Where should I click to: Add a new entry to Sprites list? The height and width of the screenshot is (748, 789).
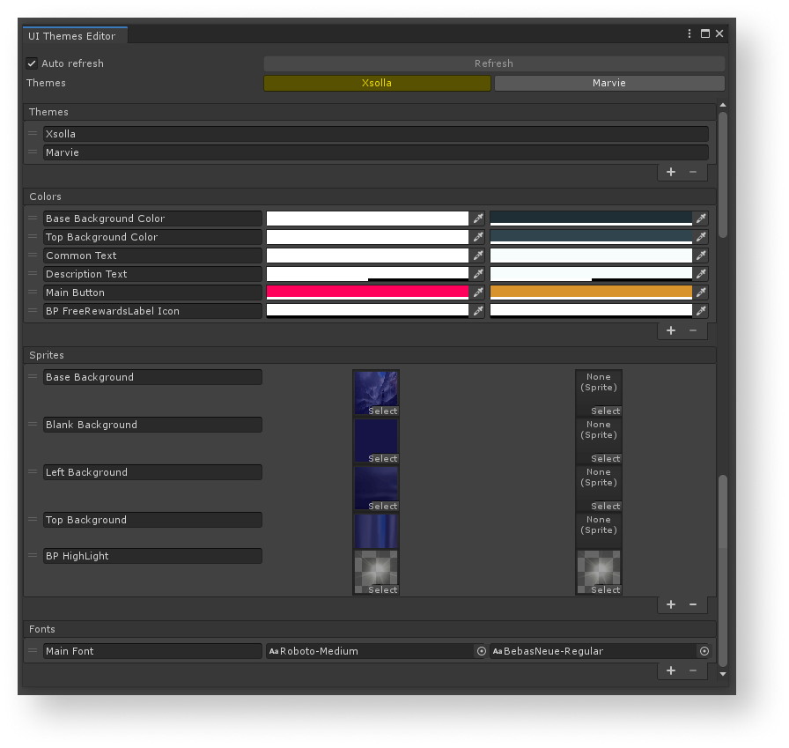(x=671, y=604)
